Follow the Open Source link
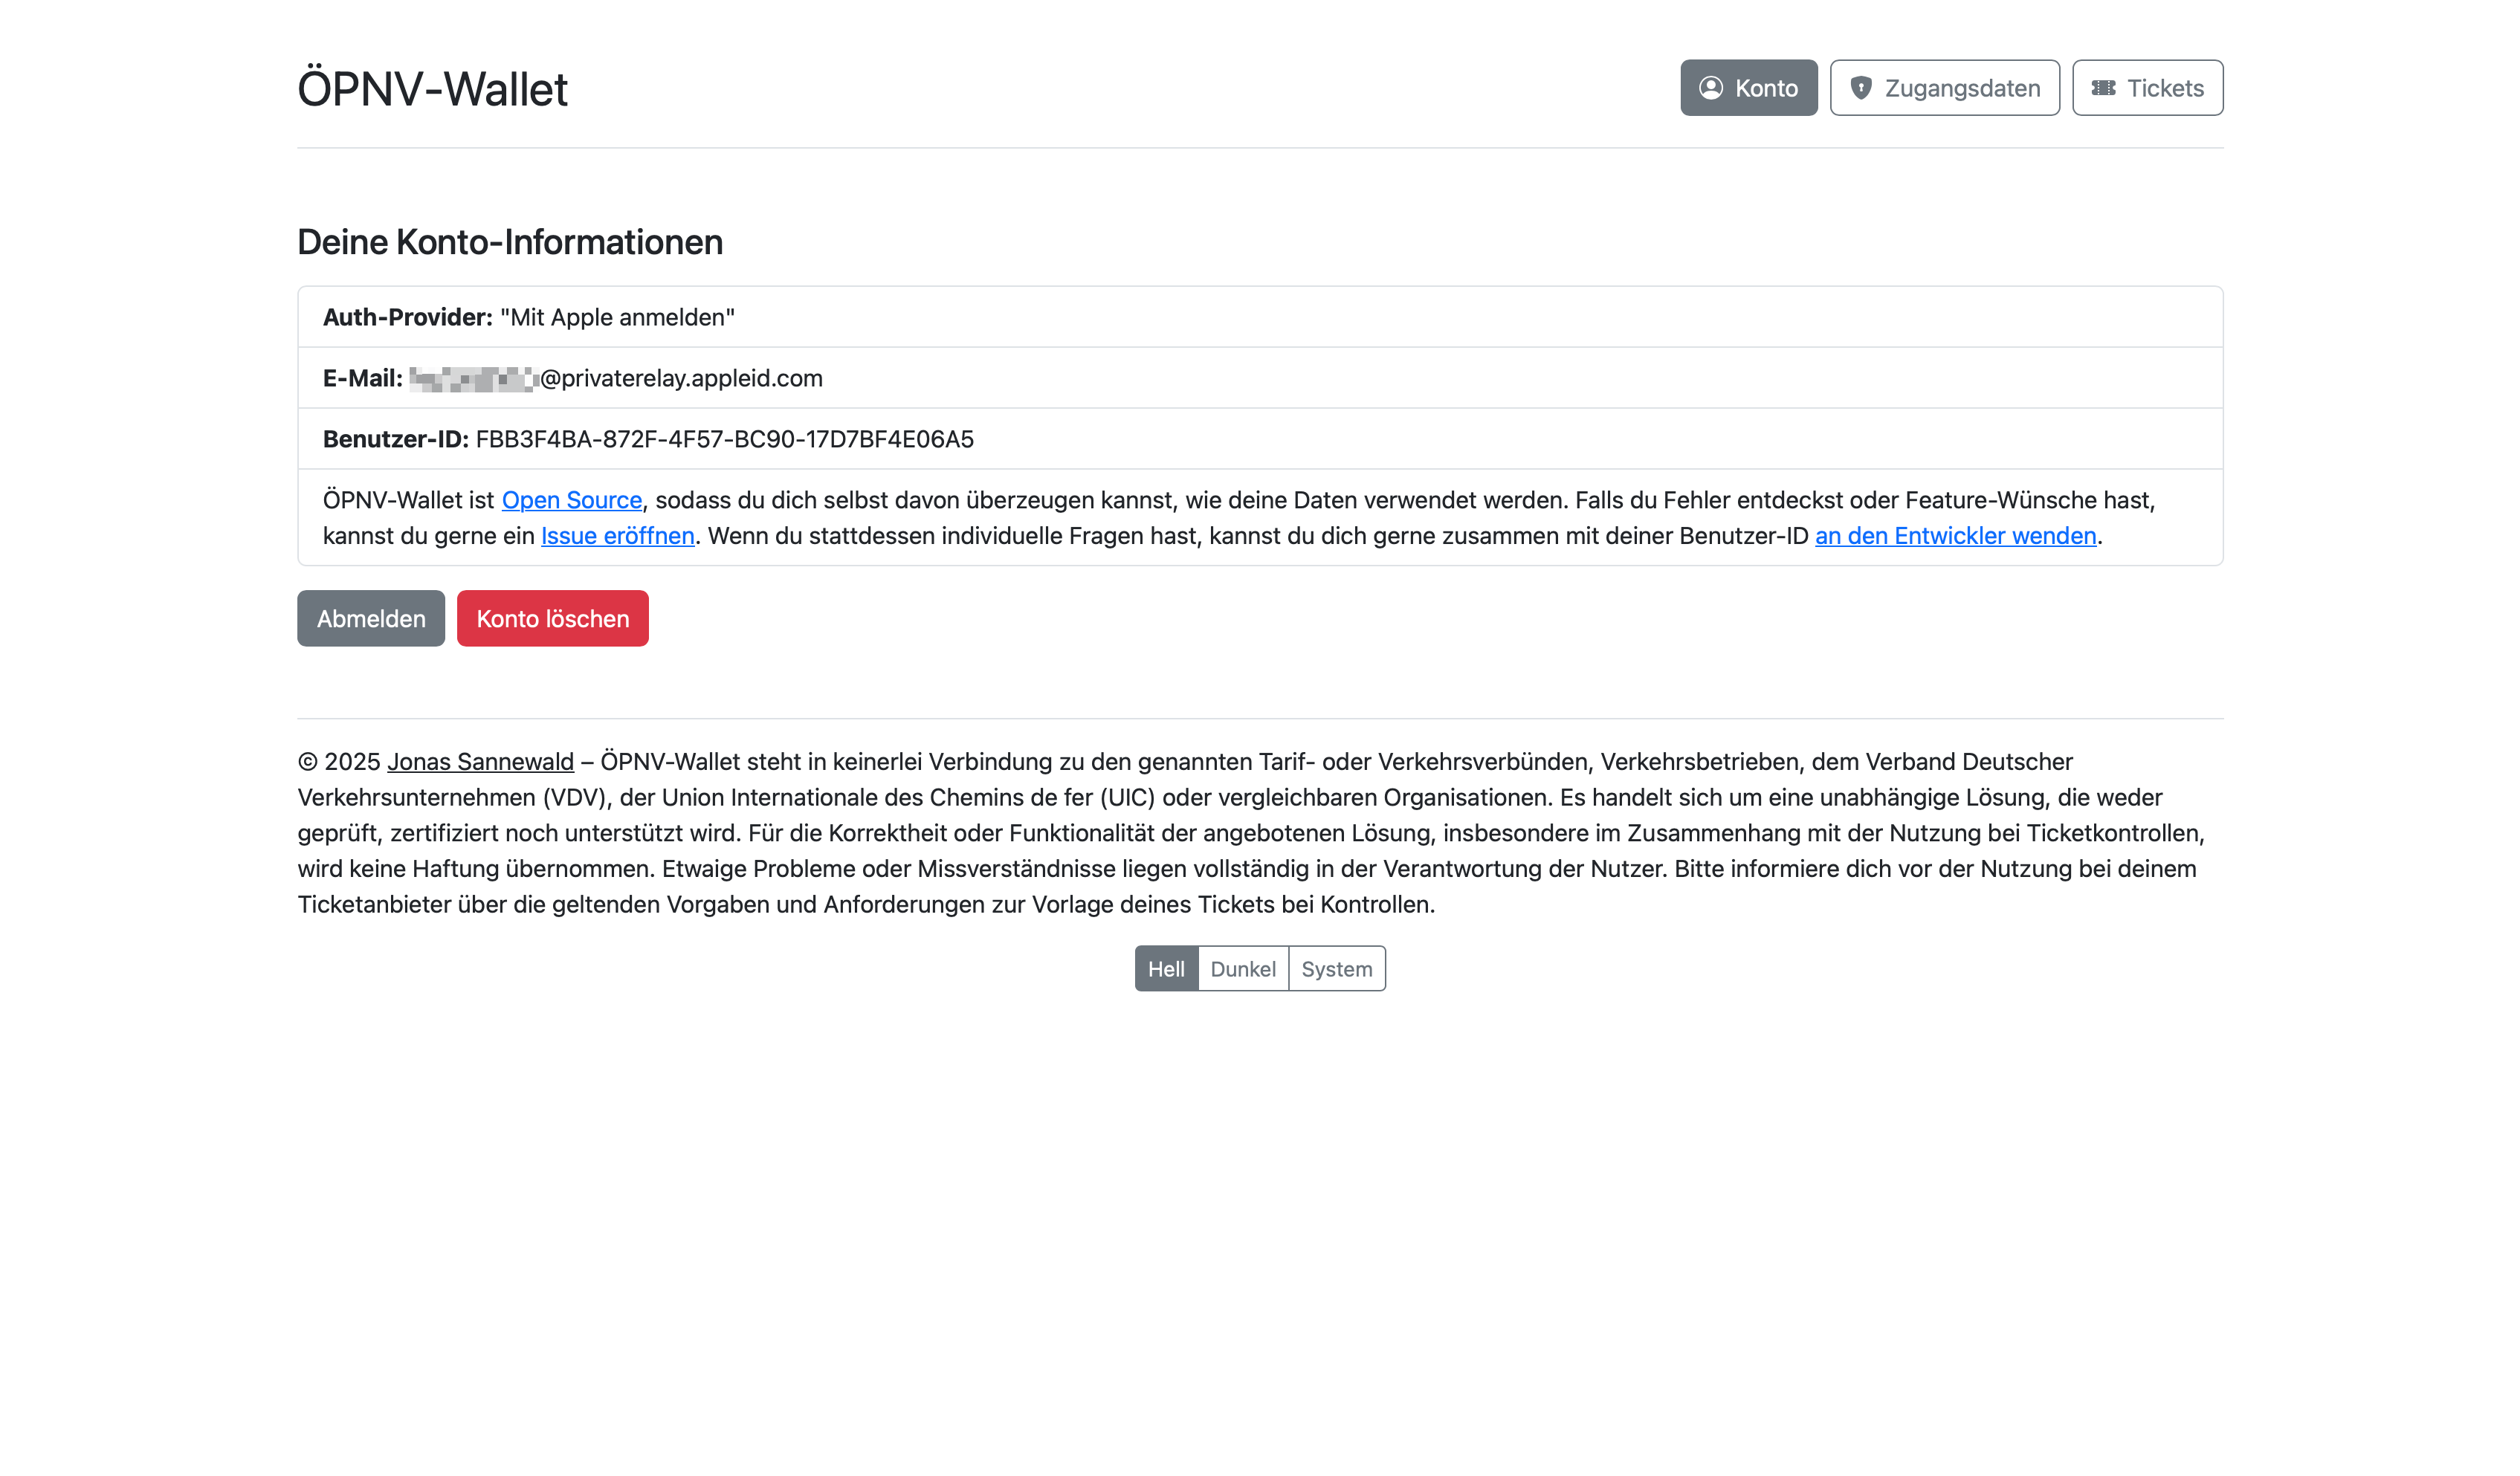 click(572, 500)
